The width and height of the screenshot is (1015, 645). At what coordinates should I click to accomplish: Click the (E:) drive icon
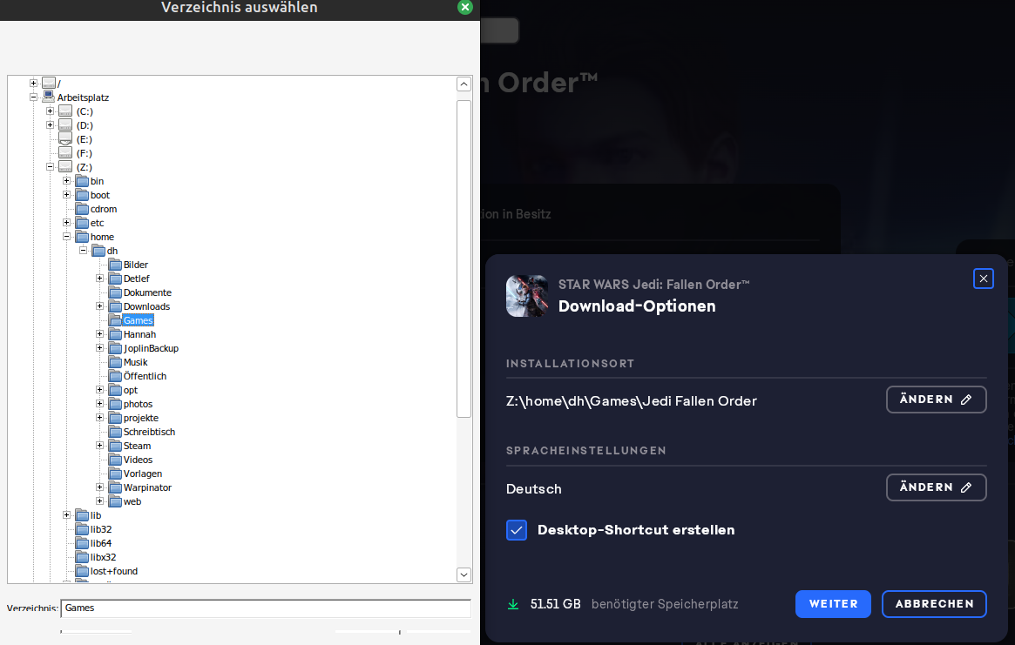[65, 139]
